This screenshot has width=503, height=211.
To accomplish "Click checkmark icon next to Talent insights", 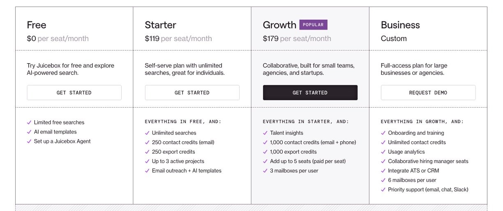I will click(x=265, y=133).
